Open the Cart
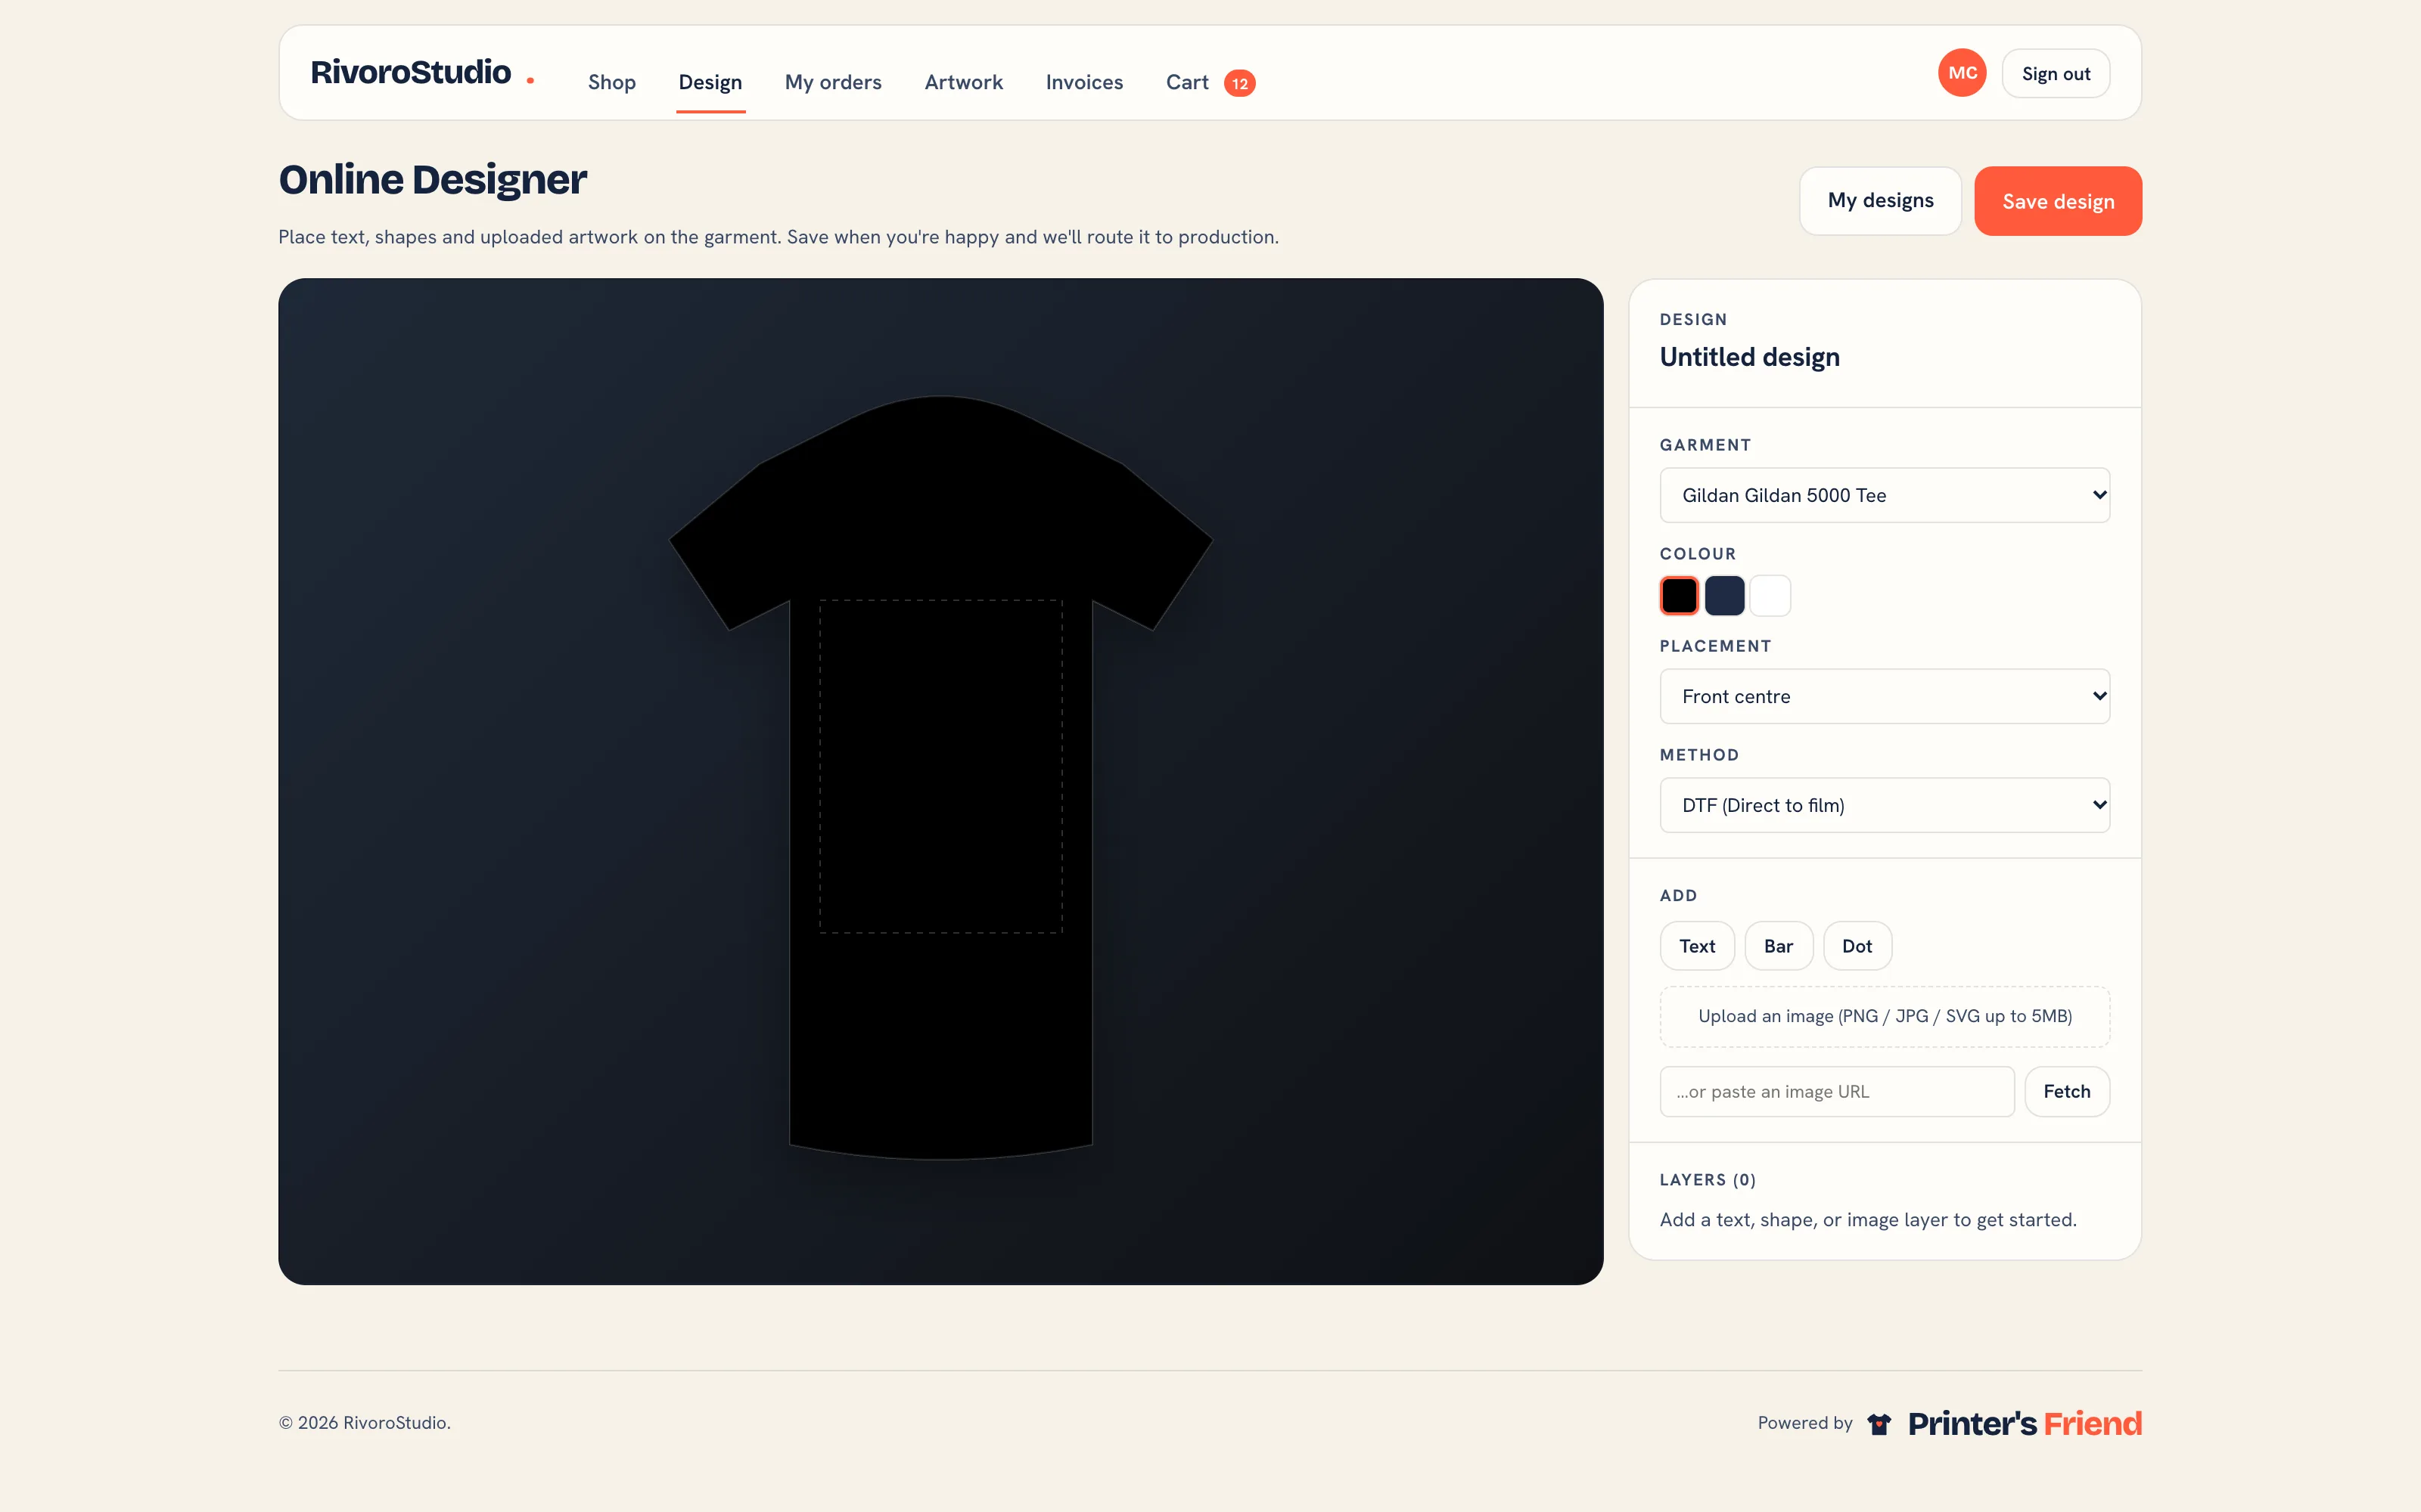Image resolution: width=2421 pixels, height=1512 pixels. (x=1186, y=82)
